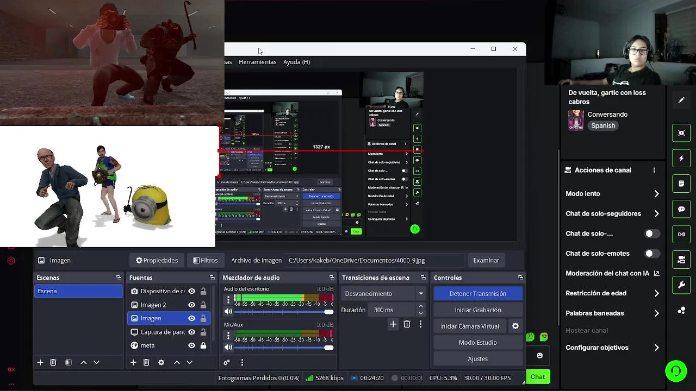The width and height of the screenshot is (696, 391).
Task: Move scene up in Escenas panel
Action: (x=84, y=362)
